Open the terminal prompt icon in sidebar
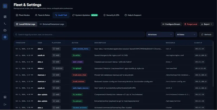The width and height of the screenshot is (217, 110). pos(5,23)
